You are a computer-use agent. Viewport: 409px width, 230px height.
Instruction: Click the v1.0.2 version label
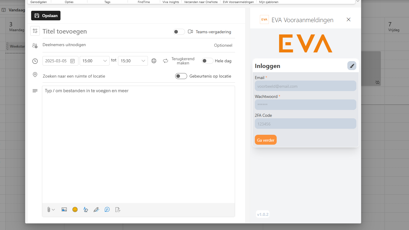[263, 214]
